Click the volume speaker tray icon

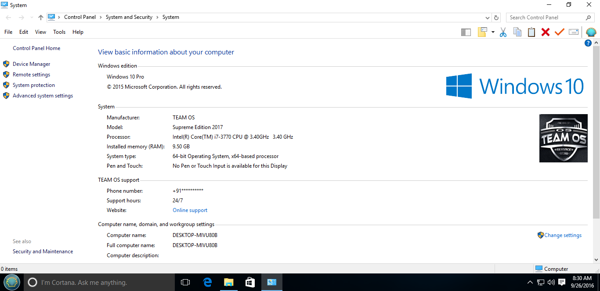(x=551, y=282)
